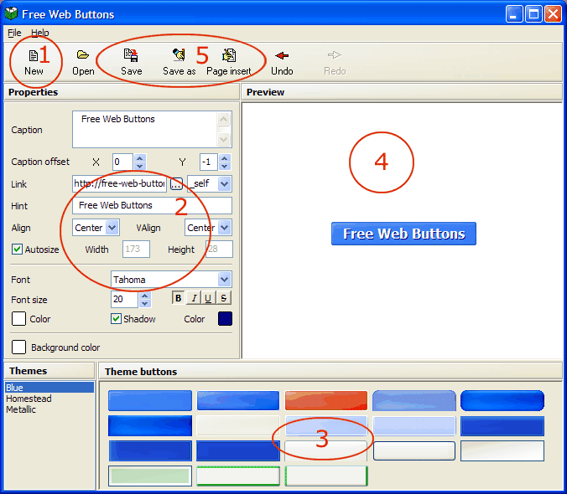Choose the rounded pill blue theme button
This screenshot has height=494, width=567.
click(502, 400)
